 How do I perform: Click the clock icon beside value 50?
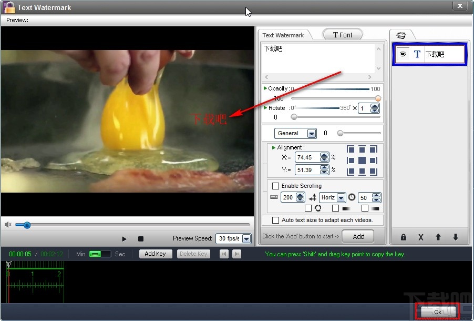[352, 197]
